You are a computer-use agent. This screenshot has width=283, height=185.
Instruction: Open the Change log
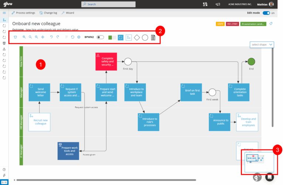click(x=48, y=13)
